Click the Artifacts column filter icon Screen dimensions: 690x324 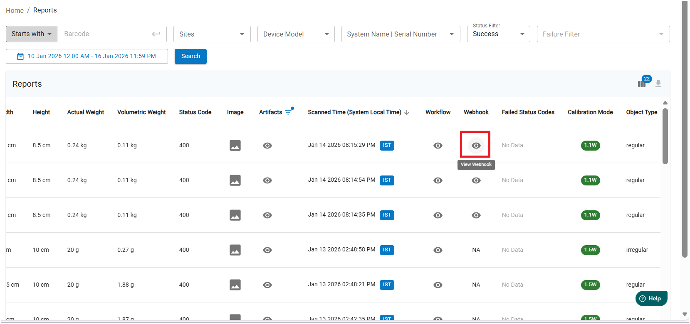point(288,112)
